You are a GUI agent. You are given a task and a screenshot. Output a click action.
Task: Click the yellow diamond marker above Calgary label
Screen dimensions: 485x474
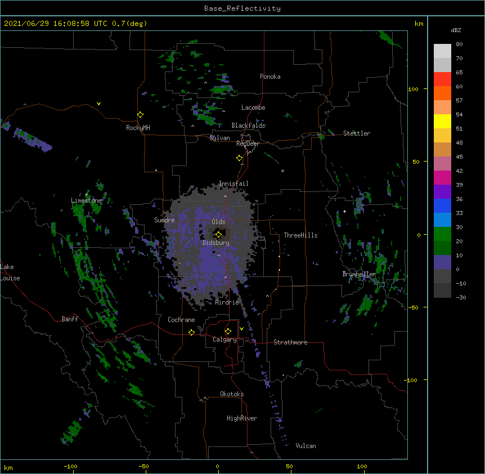coord(228,332)
